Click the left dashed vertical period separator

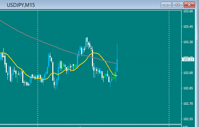point(38,67)
